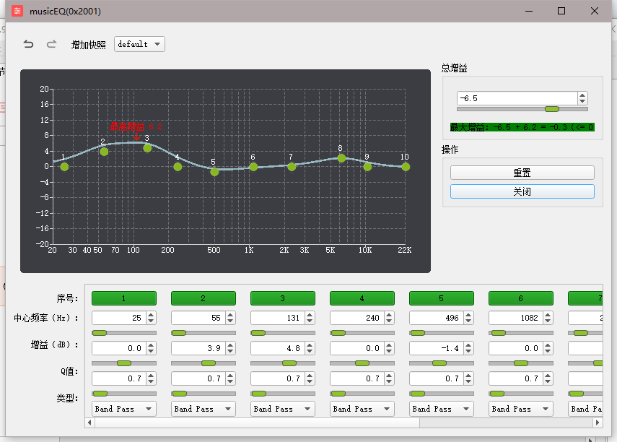Click band 5 gain spinner arrows
The image size is (617, 442).
[468, 348]
